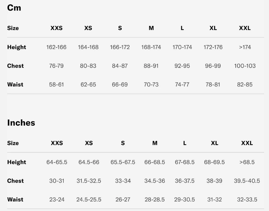The width and height of the screenshot is (269, 211).
Task: Click the >174 height value
Action: click(245, 47)
